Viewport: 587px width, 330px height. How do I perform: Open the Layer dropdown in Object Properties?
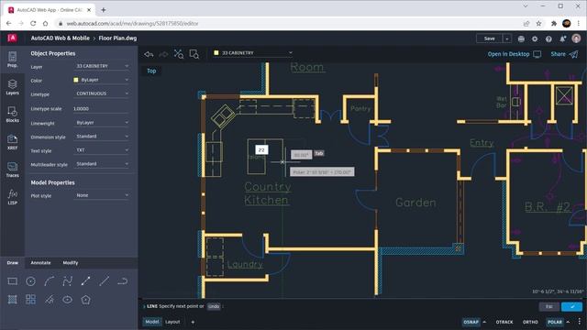(102, 66)
